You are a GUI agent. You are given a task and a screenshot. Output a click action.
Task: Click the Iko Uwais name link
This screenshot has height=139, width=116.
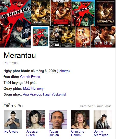[x=11, y=132]
